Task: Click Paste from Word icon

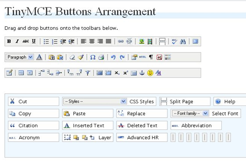Action: [60, 57]
